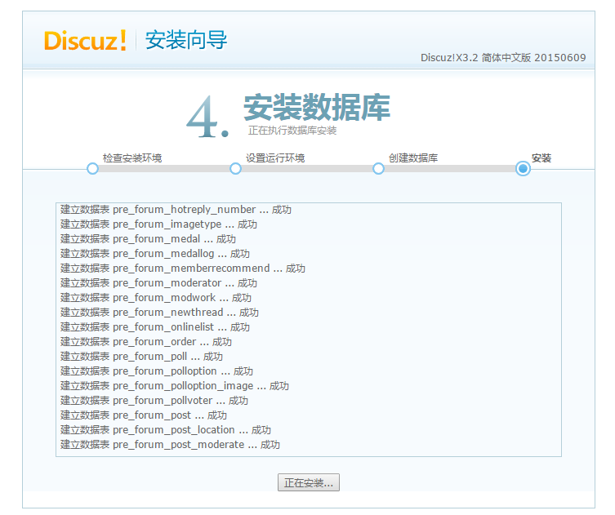Click the 安装数据库 heading
This screenshot has width=615, height=515.
tap(316, 107)
